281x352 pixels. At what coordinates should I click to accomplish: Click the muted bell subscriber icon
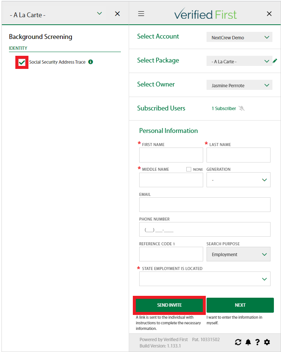[242, 109]
